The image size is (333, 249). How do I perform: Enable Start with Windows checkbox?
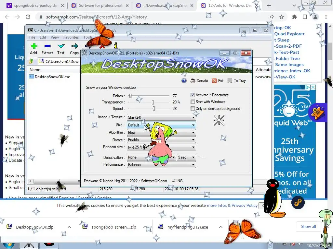click(193, 102)
